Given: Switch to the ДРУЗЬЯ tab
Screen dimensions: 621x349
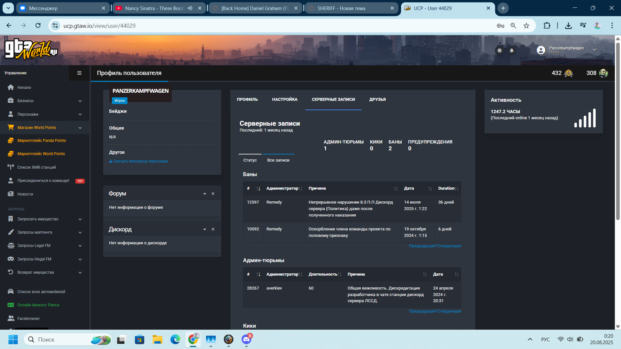Looking at the screenshot, I should click(x=377, y=100).
